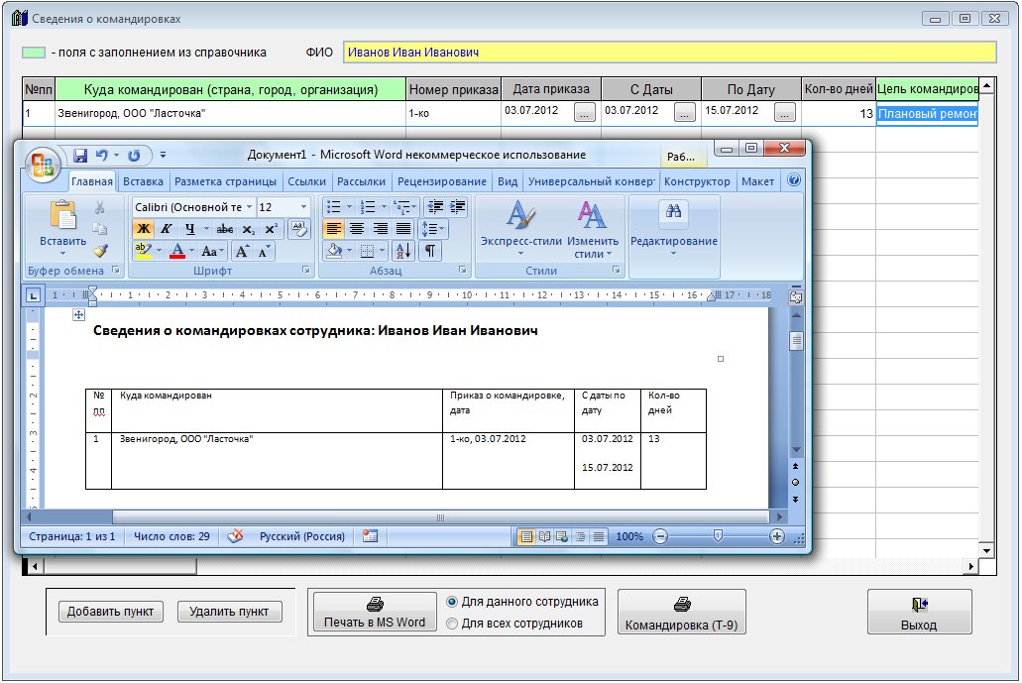Click the Format Painter brush icon
The width and height of the screenshot is (1022, 683).
pos(100,252)
